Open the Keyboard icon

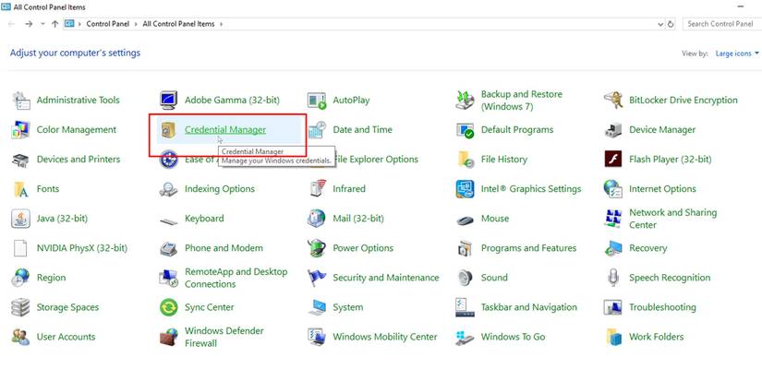pyautogui.click(x=169, y=221)
